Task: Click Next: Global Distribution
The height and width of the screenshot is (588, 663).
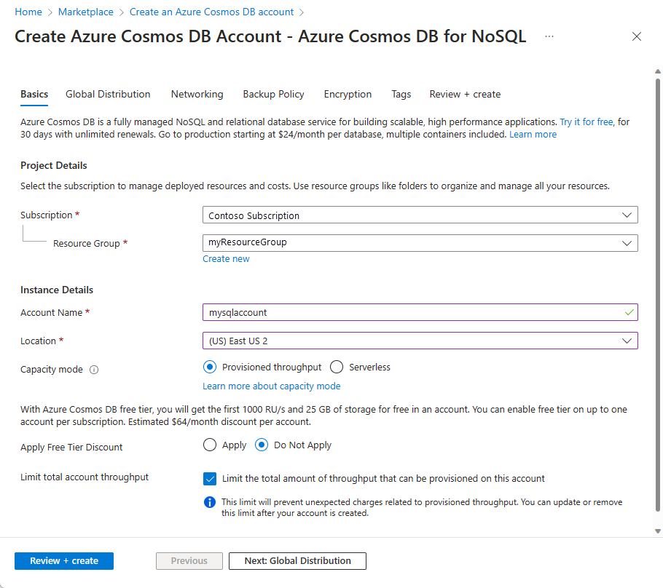Action: pyautogui.click(x=297, y=560)
